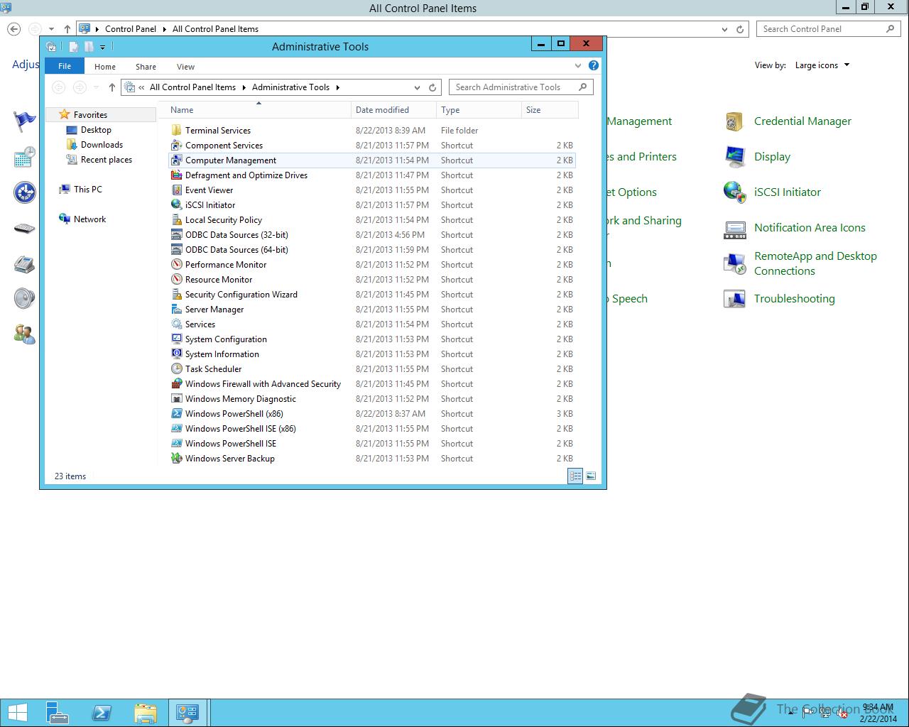909x727 pixels.
Task: Open the Terminal Services folder icon
Action: click(176, 131)
